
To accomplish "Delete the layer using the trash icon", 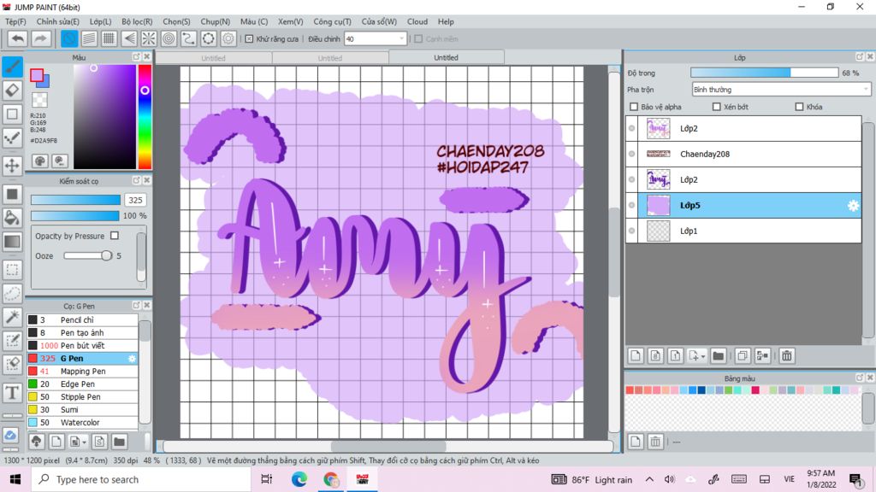I will [787, 356].
